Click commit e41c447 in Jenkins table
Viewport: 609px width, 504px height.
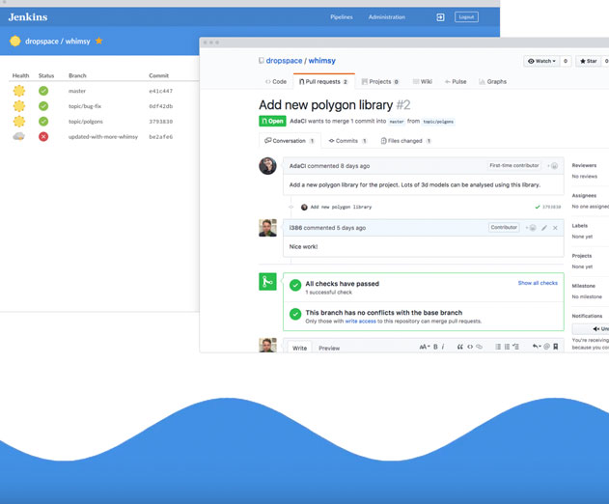(x=161, y=91)
